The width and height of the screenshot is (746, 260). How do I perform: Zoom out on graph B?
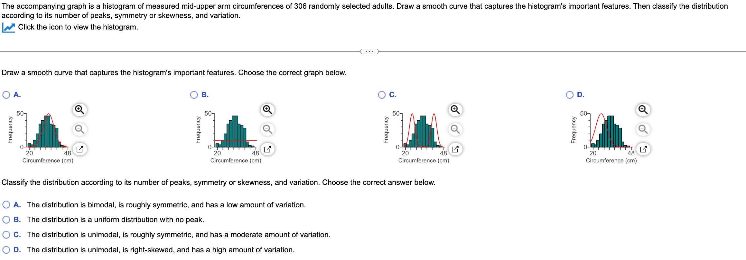tap(267, 130)
